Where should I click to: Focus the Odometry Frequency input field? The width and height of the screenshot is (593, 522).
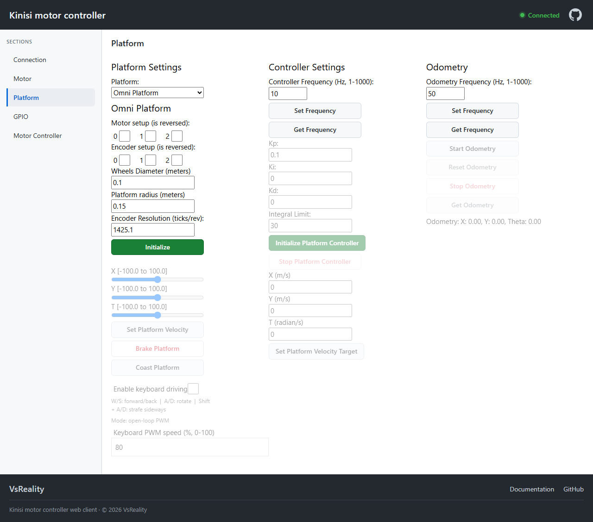pos(445,93)
